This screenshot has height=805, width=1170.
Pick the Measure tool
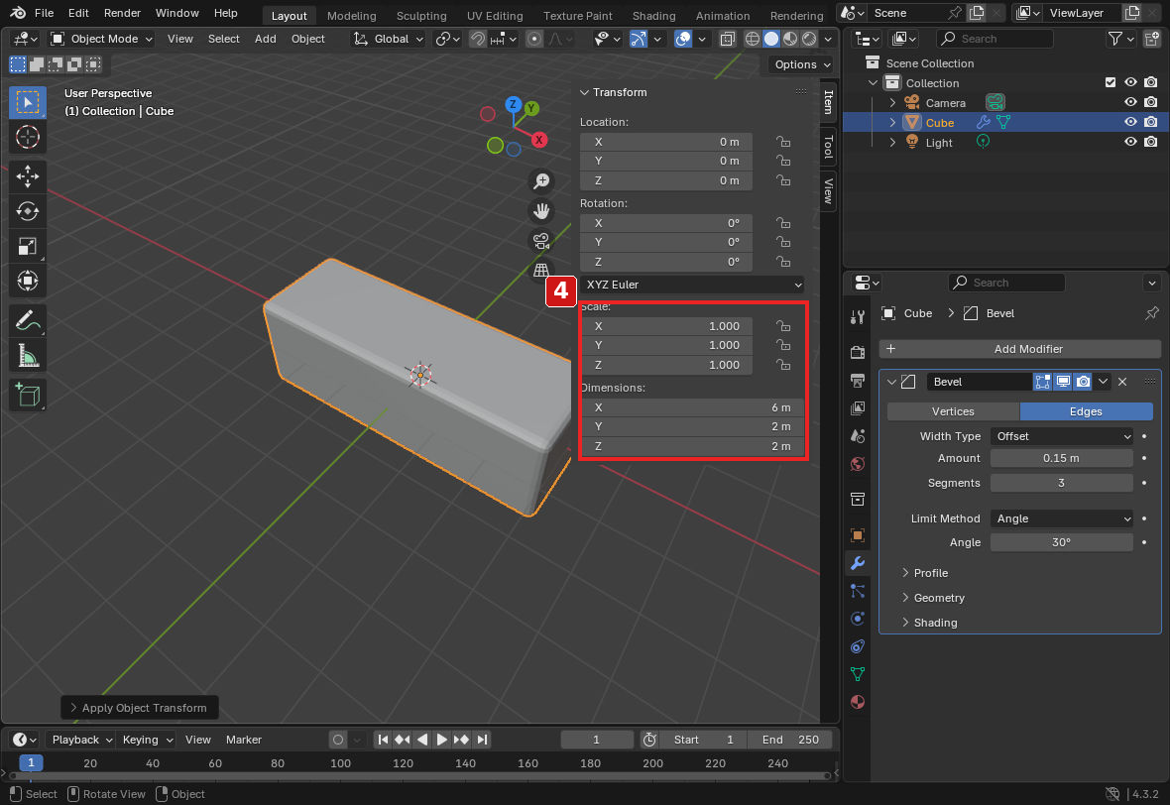(28, 356)
